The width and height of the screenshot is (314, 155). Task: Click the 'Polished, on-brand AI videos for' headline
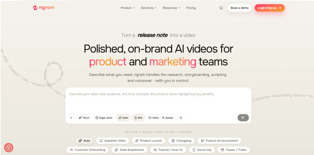[x=159, y=49]
